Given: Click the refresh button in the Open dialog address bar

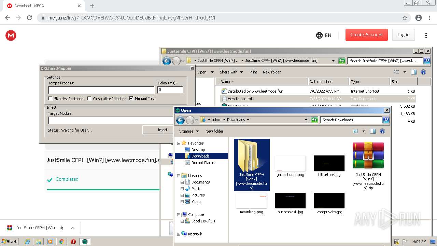Looking at the screenshot, I should 314,120.
